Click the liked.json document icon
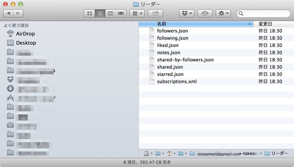294x167 pixels. click(152, 45)
